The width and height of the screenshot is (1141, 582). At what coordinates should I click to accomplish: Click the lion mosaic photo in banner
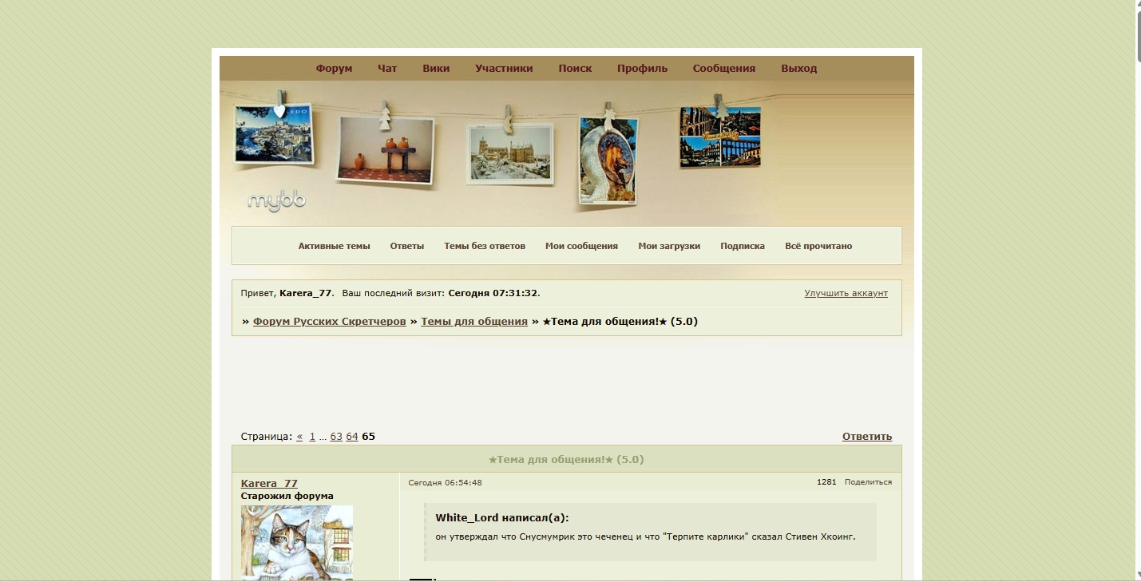608,160
